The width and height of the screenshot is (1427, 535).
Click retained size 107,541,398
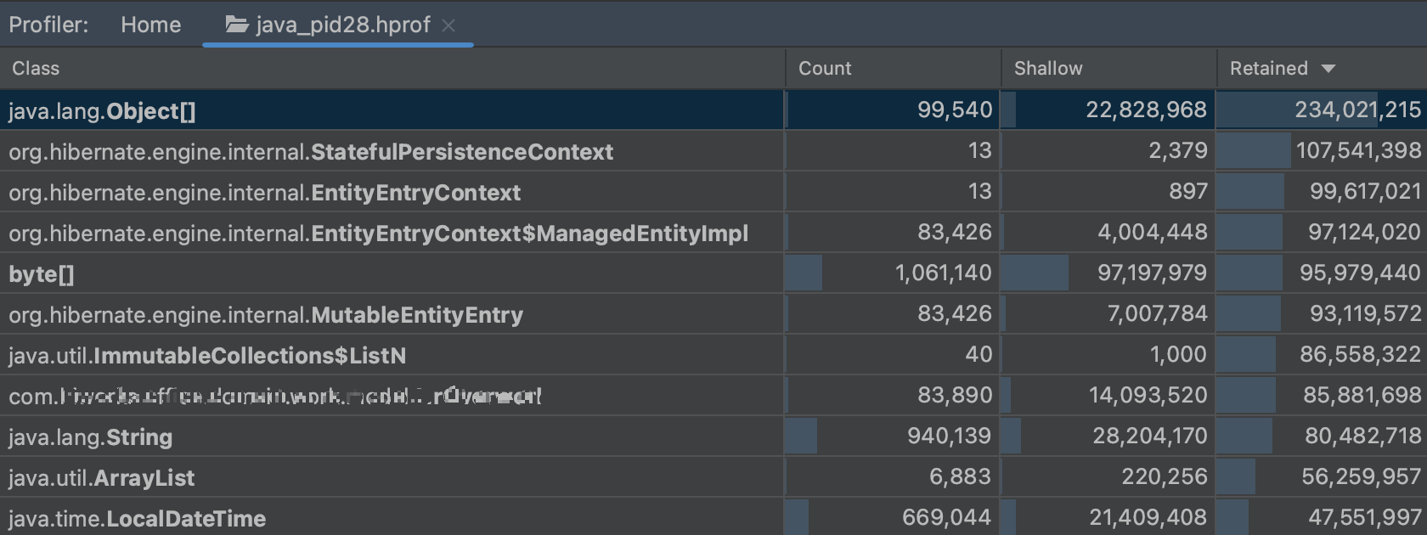point(1358,150)
